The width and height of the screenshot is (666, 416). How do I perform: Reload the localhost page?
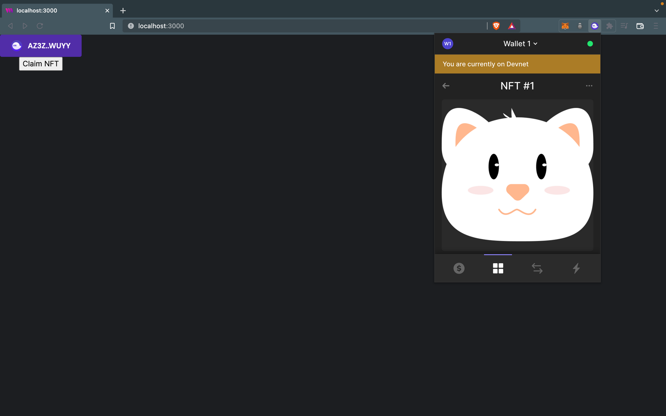tap(40, 26)
